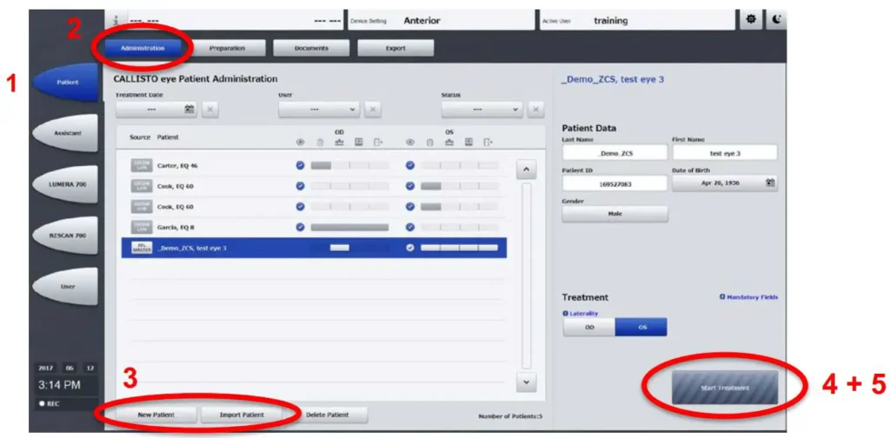Select LUMERA 700 in the left sidebar

tap(66, 184)
